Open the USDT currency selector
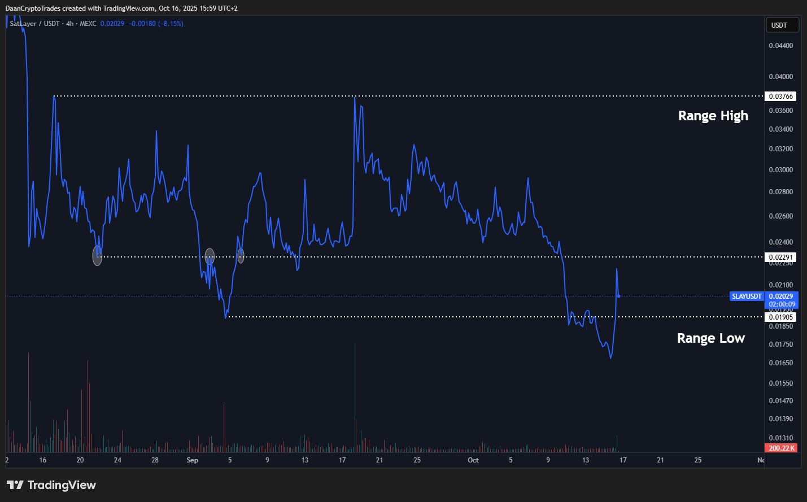 tap(782, 25)
